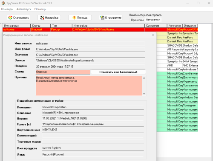Click the Компания field Microsoft Corporation

coord(93,107)
